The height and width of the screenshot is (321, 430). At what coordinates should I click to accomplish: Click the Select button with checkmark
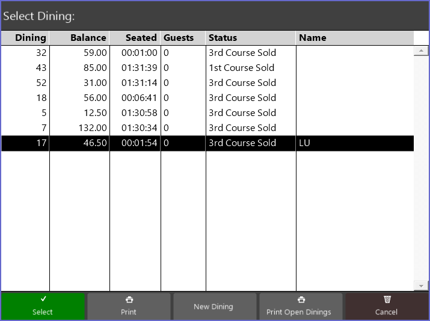pos(43,306)
